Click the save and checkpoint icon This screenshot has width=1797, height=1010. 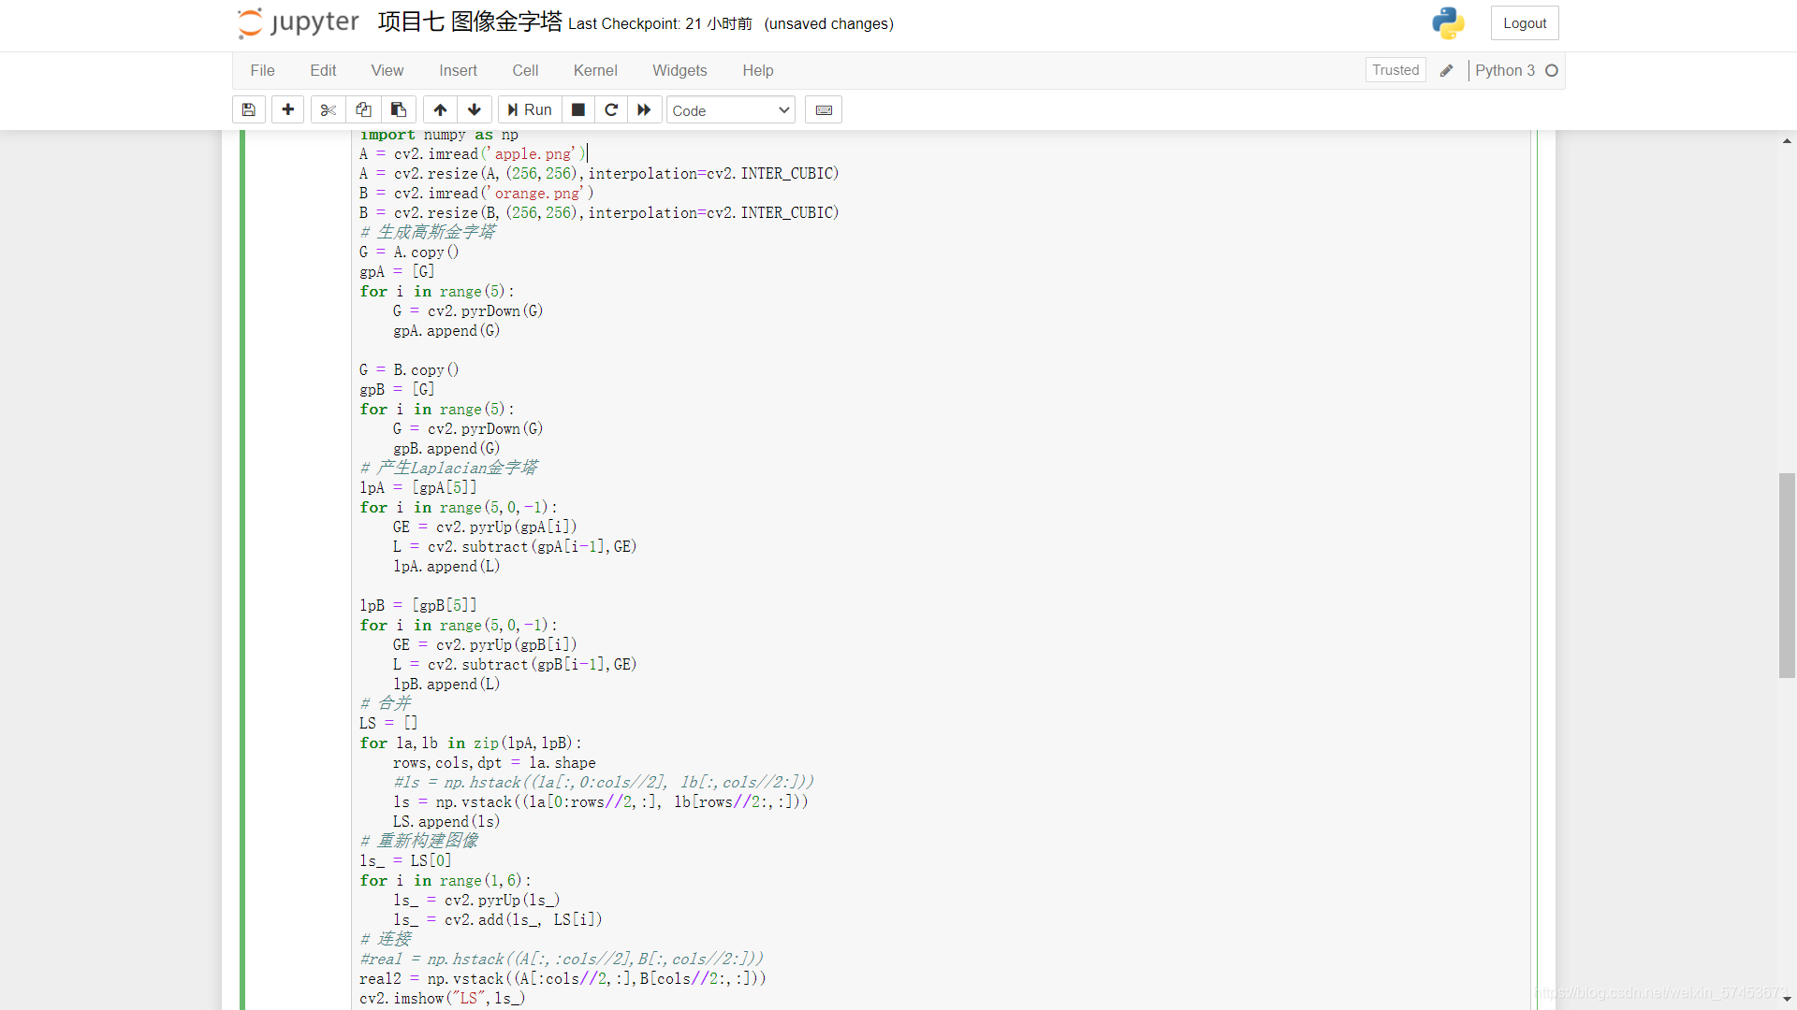248,110
